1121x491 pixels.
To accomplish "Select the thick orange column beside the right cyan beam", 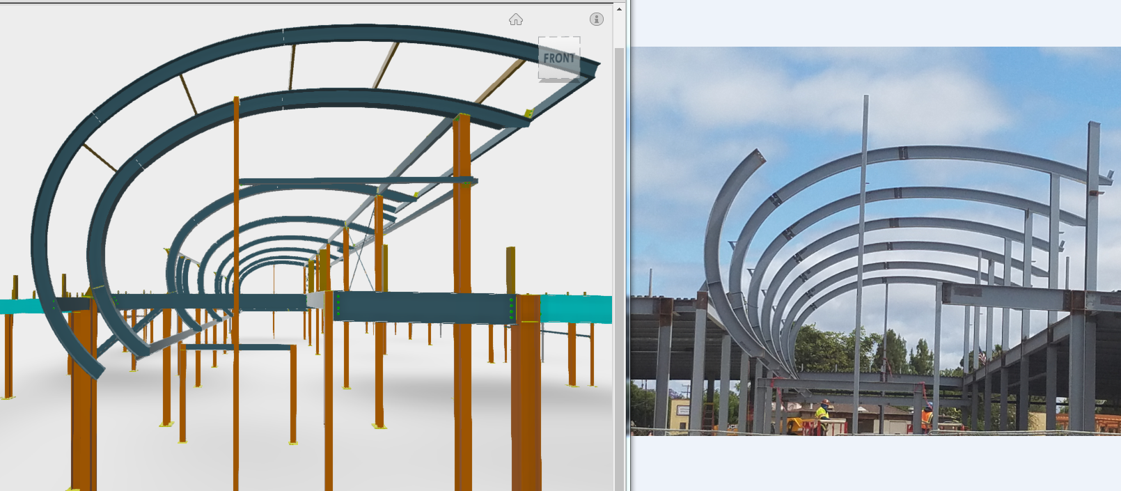I will (x=526, y=390).
